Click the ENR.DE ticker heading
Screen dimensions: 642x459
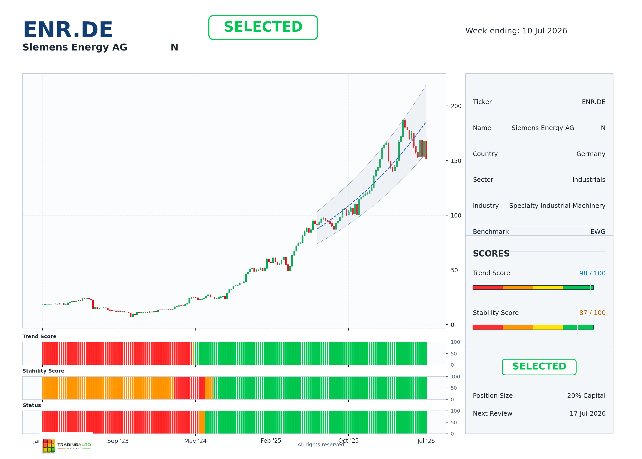pos(68,30)
